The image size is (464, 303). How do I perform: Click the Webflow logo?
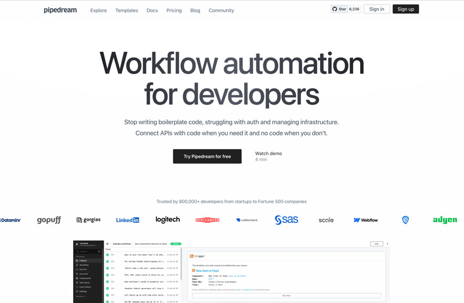(366, 220)
